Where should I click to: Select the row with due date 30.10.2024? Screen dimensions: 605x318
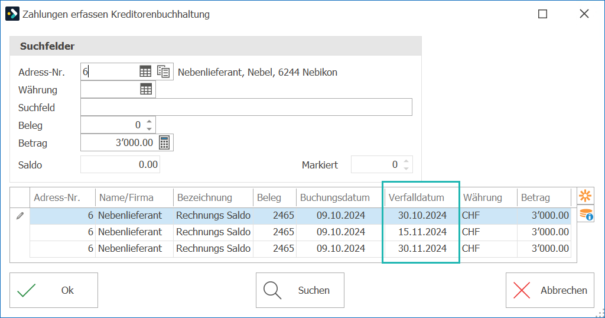click(x=300, y=215)
